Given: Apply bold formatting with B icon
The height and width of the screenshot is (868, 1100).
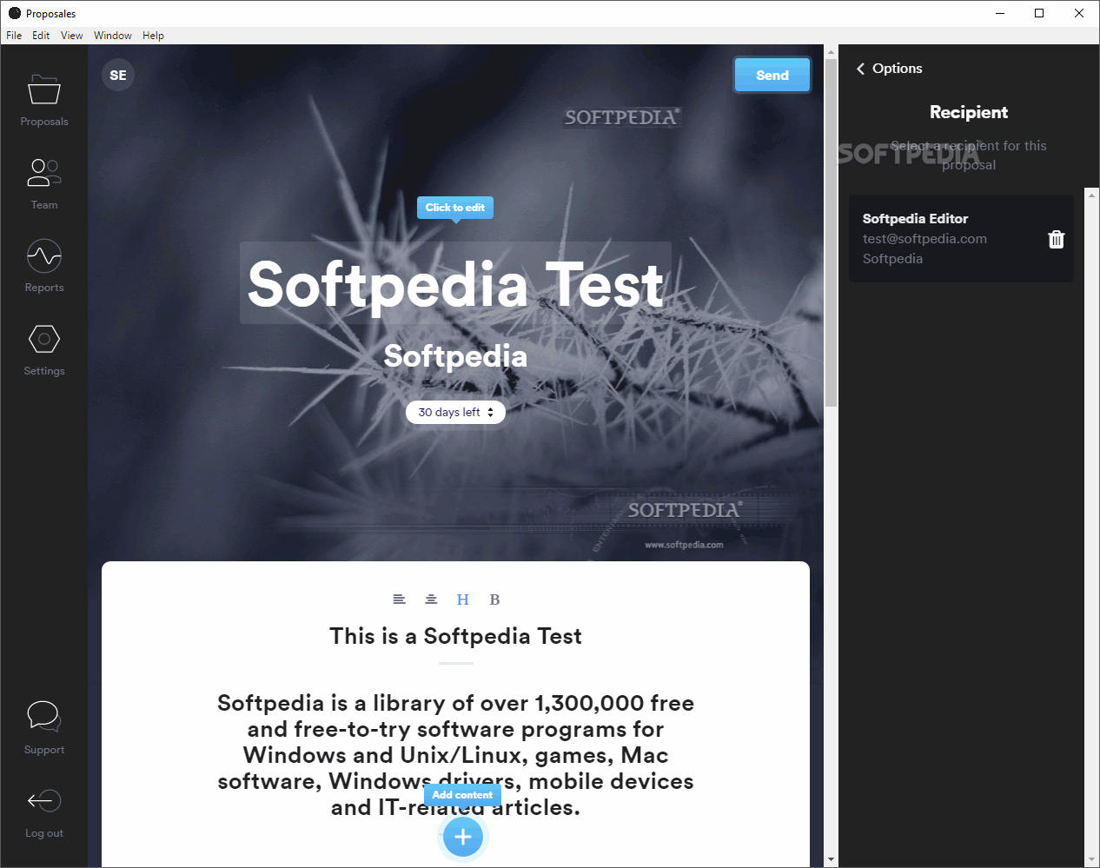Looking at the screenshot, I should 494,600.
